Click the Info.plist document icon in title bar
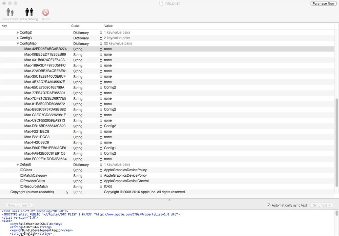 (x=161, y=3)
